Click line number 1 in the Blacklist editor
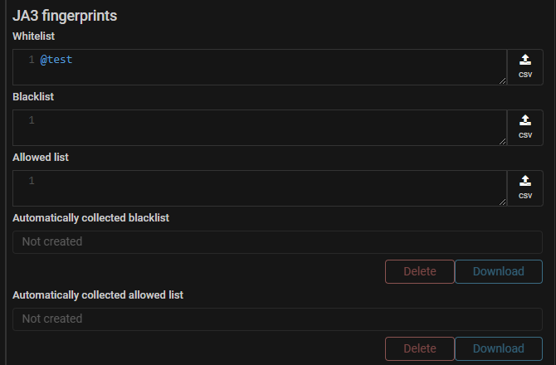 point(32,120)
